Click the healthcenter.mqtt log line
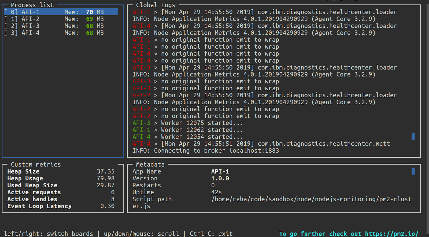429x237 pixels. [x=261, y=144]
